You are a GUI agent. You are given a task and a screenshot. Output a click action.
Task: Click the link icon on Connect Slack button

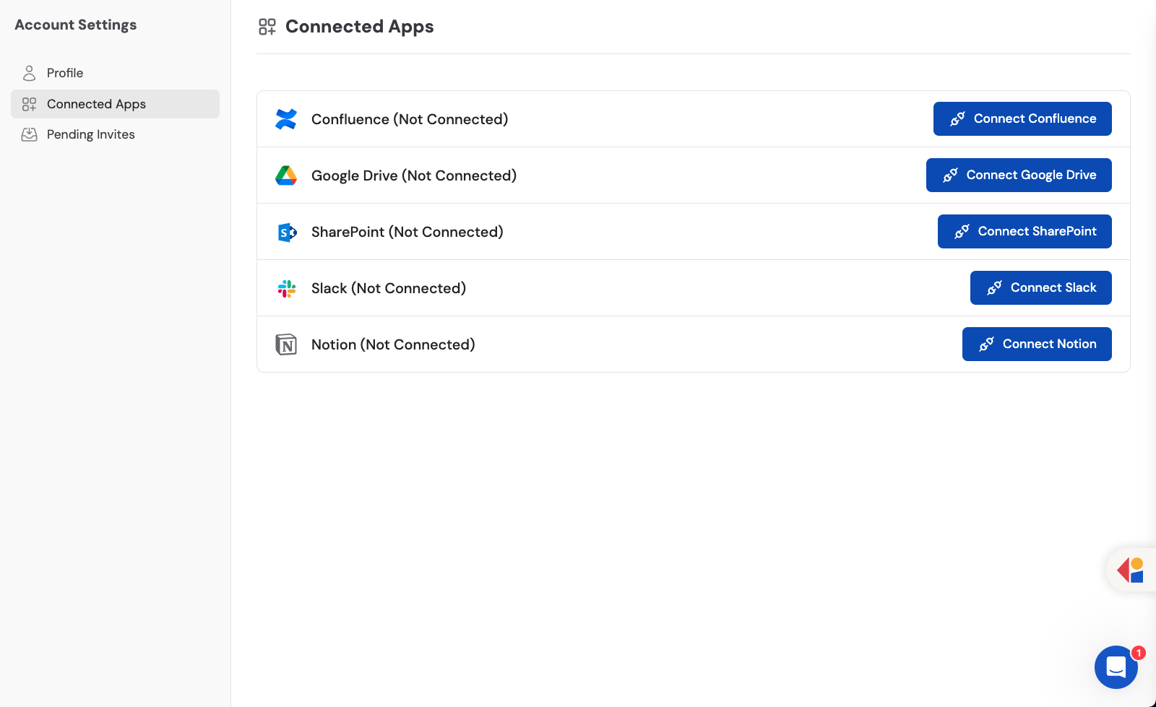tap(996, 287)
